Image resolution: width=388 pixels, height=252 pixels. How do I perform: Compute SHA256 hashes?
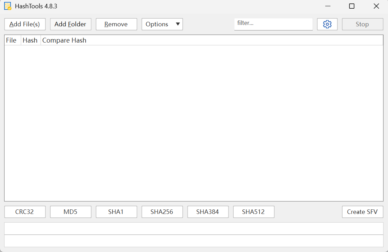162,211
